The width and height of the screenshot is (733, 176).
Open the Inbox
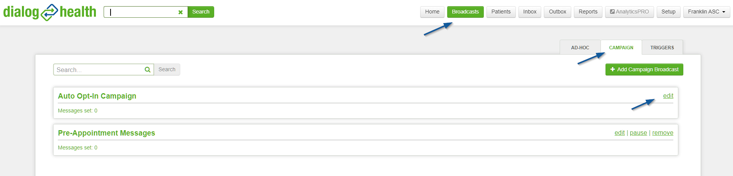[530, 12]
